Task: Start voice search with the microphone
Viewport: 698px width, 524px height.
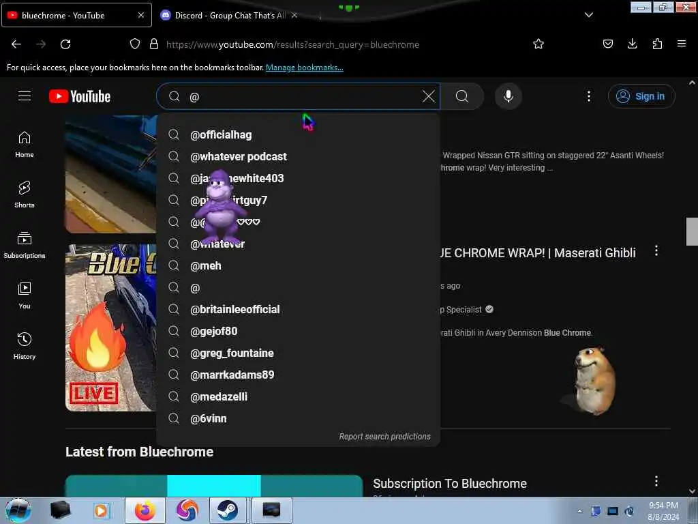Action: pyautogui.click(x=509, y=96)
